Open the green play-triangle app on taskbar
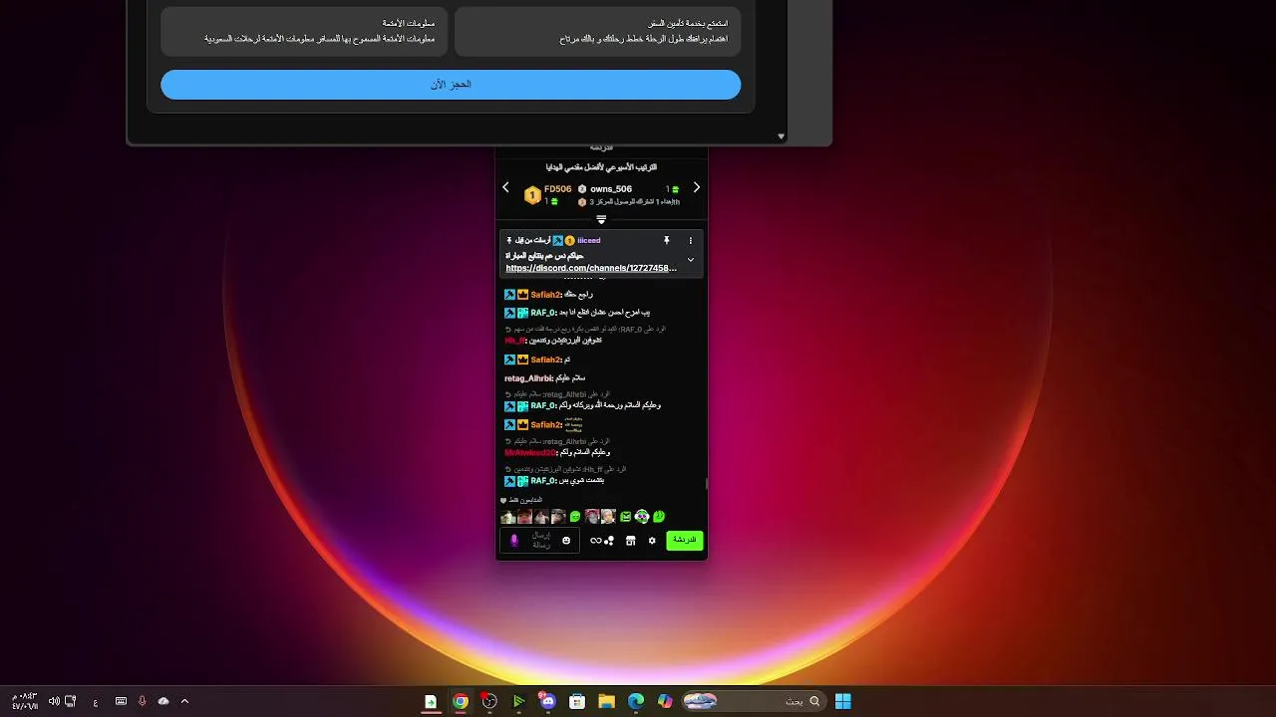The image size is (1276, 717). [x=518, y=701]
